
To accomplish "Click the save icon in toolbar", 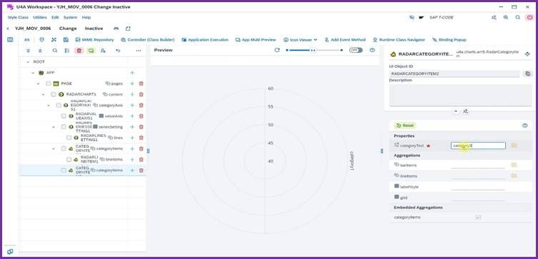I will coord(66,40).
